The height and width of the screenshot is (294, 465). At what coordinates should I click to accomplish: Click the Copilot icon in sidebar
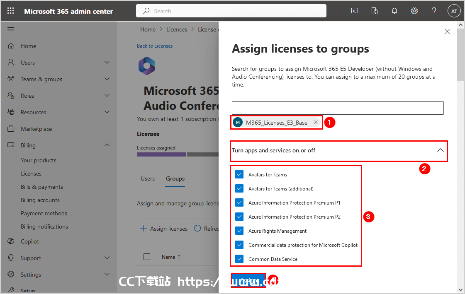[x=11, y=241]
